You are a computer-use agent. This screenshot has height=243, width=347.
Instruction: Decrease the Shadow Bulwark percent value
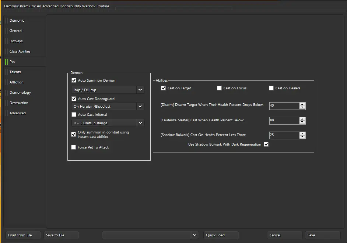(x=302, y=137)
